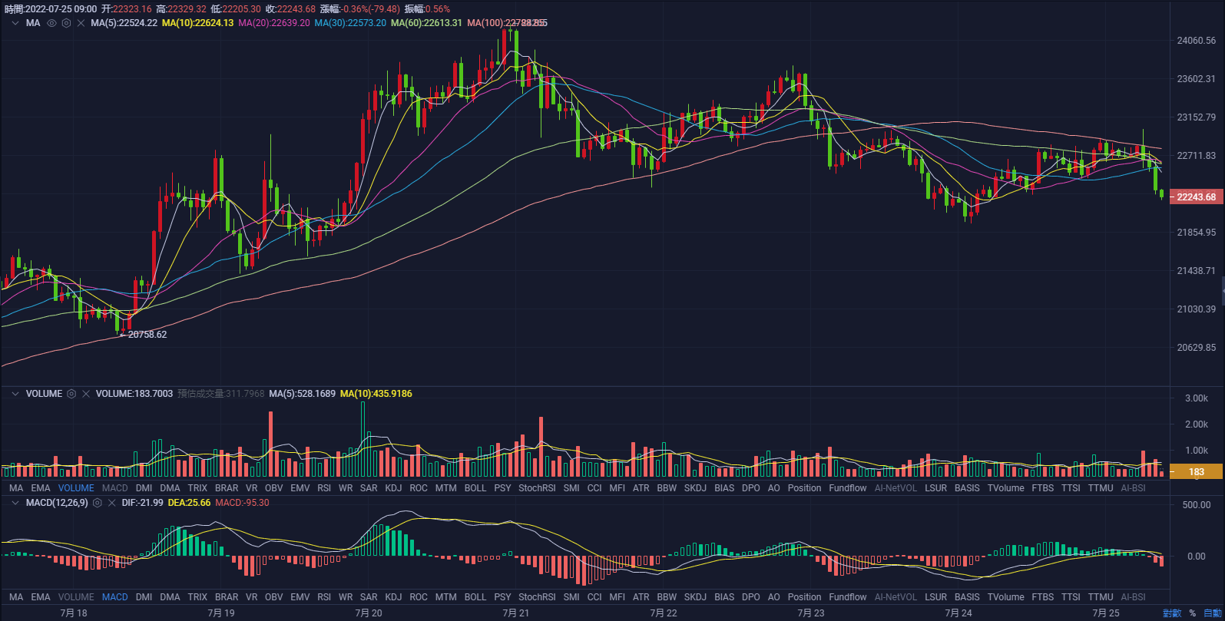Click the VOLUME:183.7003 reading
The width and height of the screenshot is (1225, 621).
[x=134, y=394]
